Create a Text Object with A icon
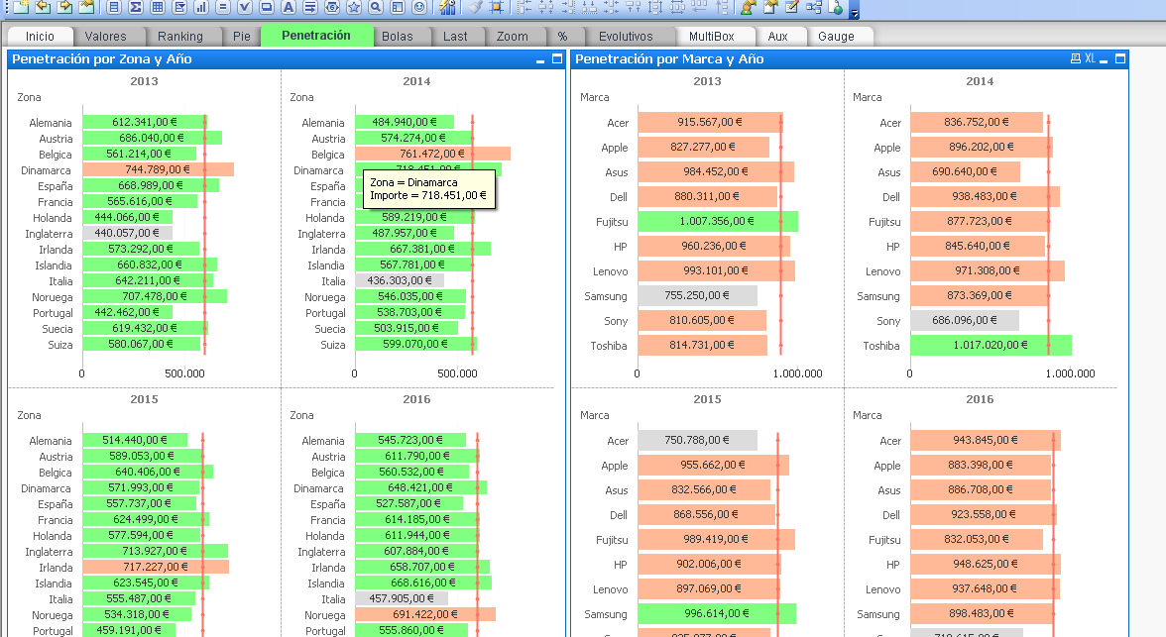The height and width of the screenshot is (637, 1166). pos(289,8)
